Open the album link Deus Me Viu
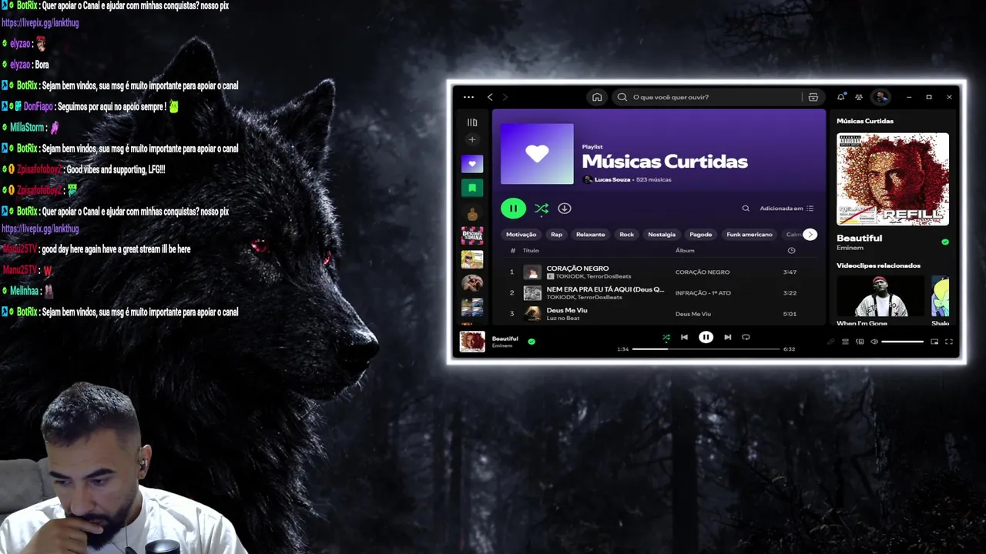Viewport: 986px width, 554px height. (x=693, y=314)
